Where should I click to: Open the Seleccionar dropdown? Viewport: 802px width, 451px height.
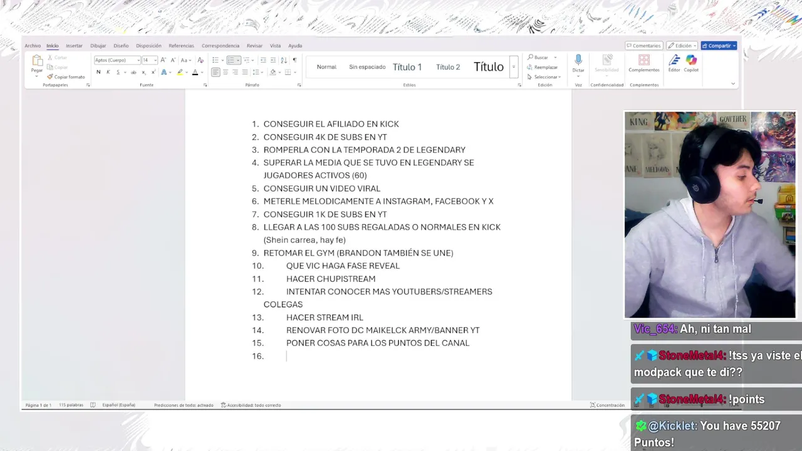[x=544, y=77]
